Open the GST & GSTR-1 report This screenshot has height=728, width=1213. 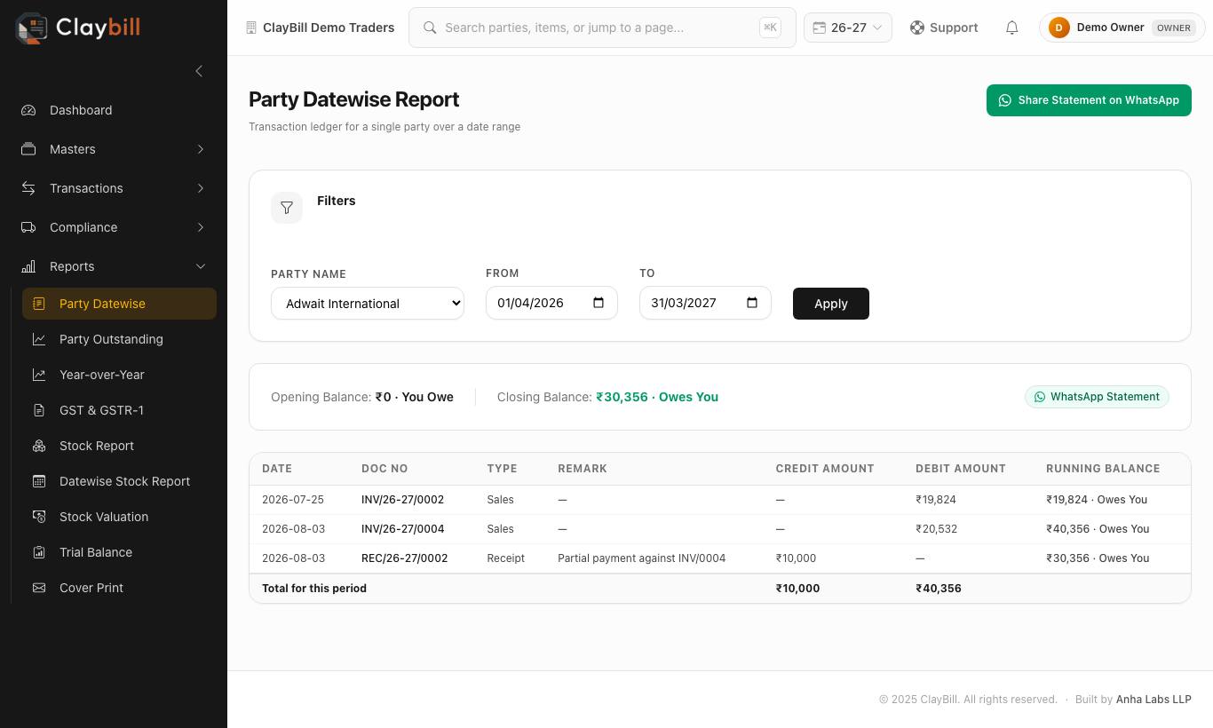[119, 410]
